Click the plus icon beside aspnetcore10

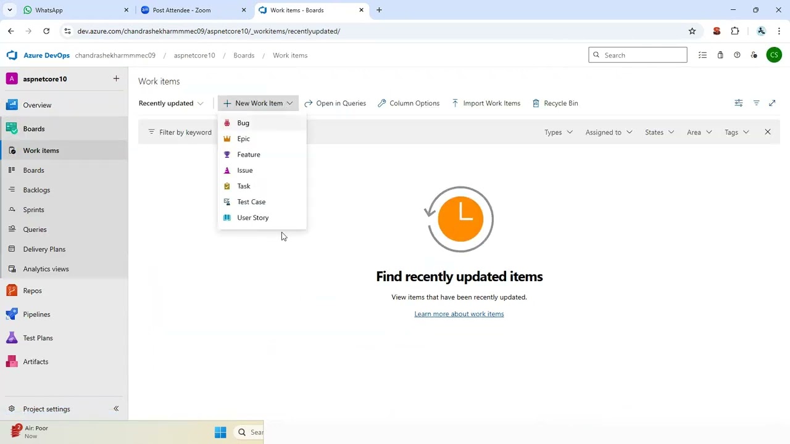click(116, 78)
